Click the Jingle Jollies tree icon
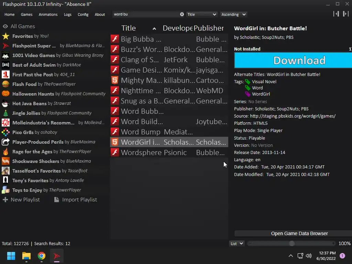This screenshot has width=352, height=264. pos(5,113)
